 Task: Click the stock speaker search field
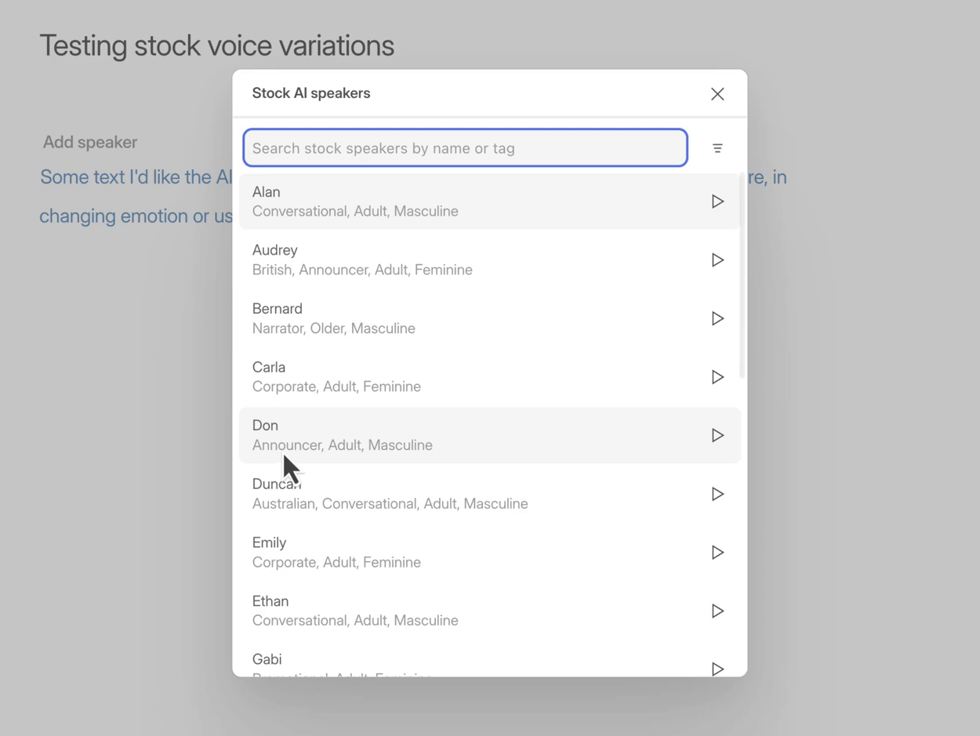(x=465, y=147)
